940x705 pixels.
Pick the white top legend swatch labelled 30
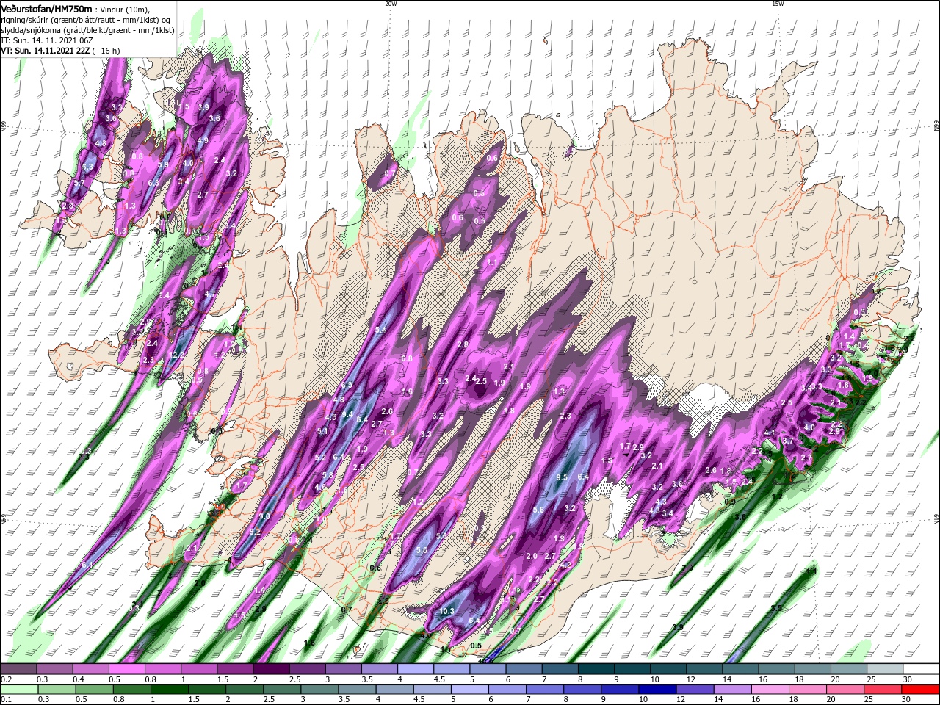point(920,669)
